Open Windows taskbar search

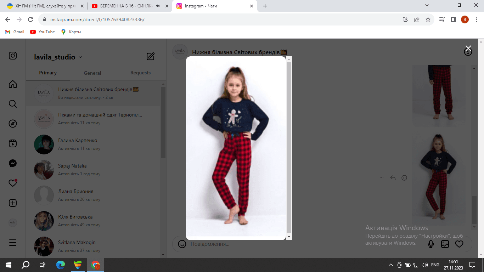[x=26, y=265]
